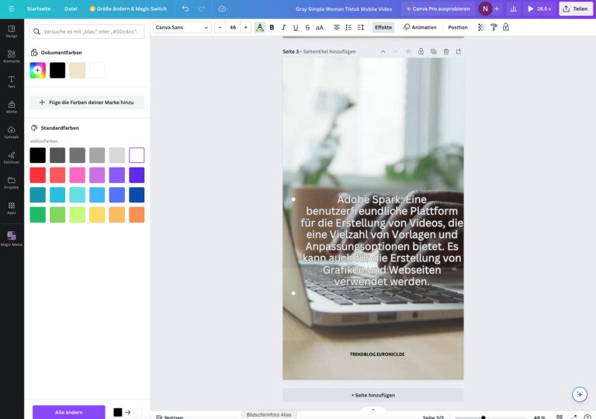The width and height of the screenshot is (596, 419).
Task: Pick the red standard color swatch
Action: [x=37, y=175]
